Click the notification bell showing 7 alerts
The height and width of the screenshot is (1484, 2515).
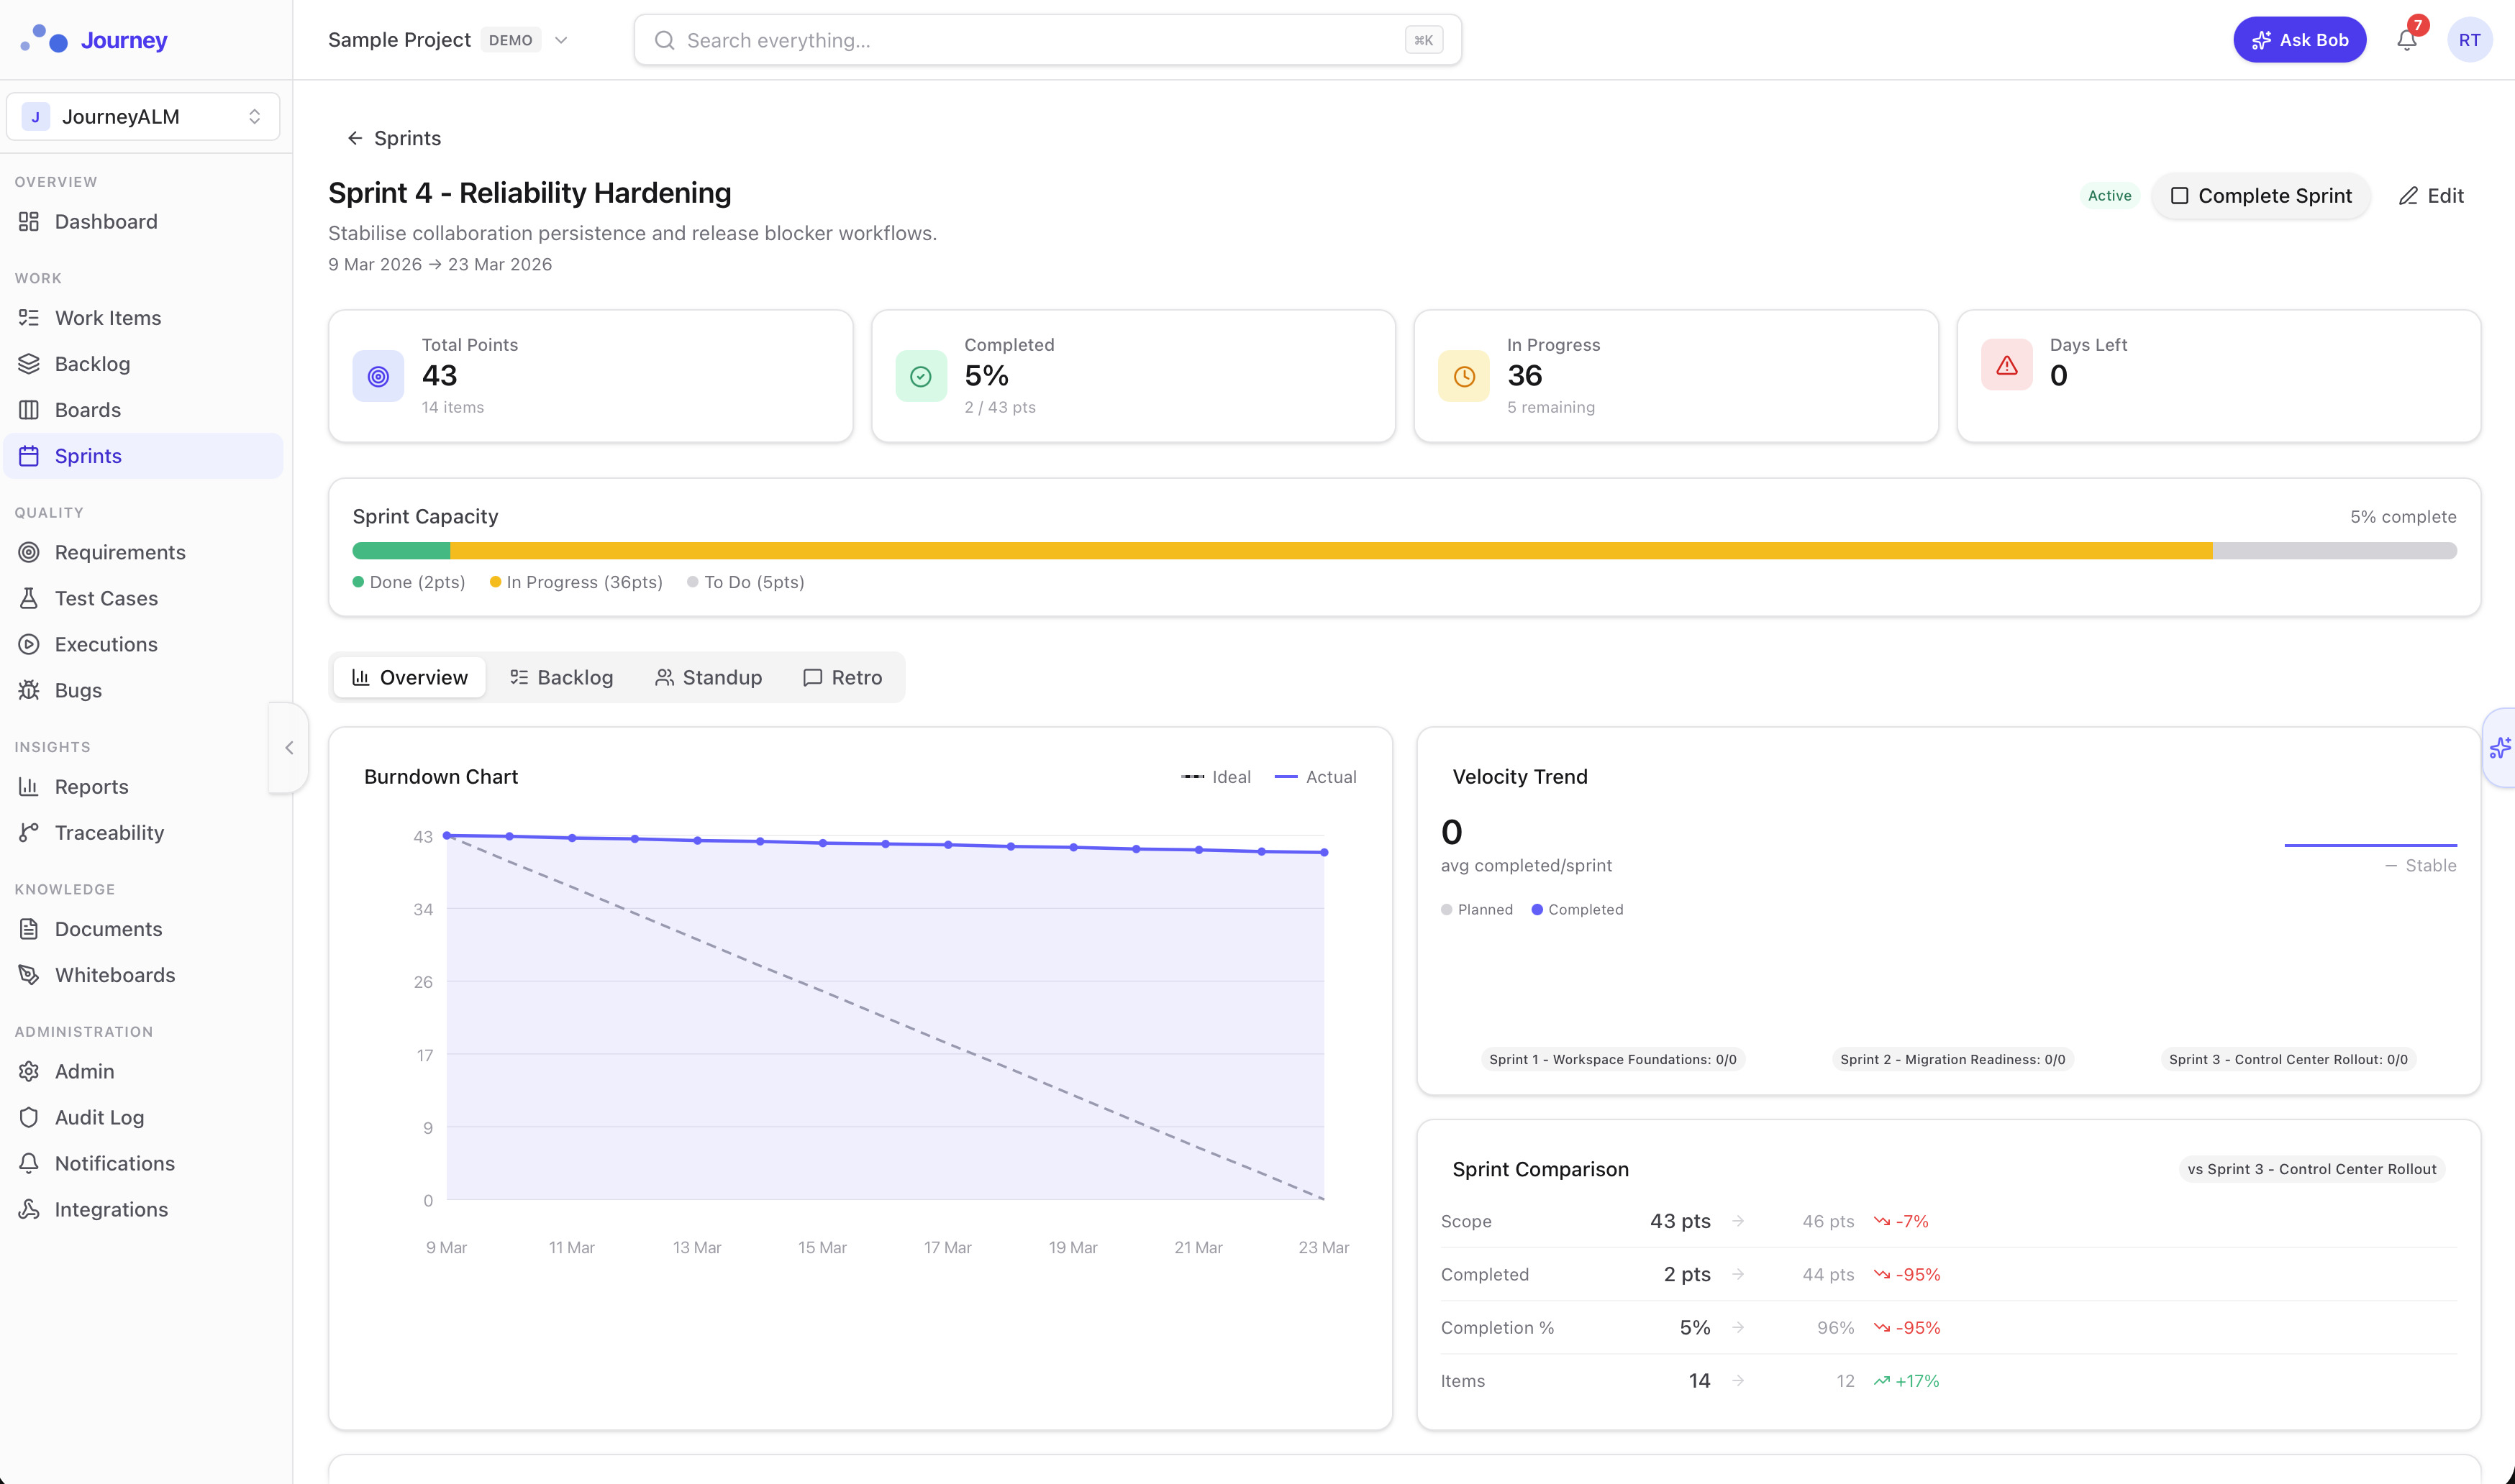(2408, 40)
